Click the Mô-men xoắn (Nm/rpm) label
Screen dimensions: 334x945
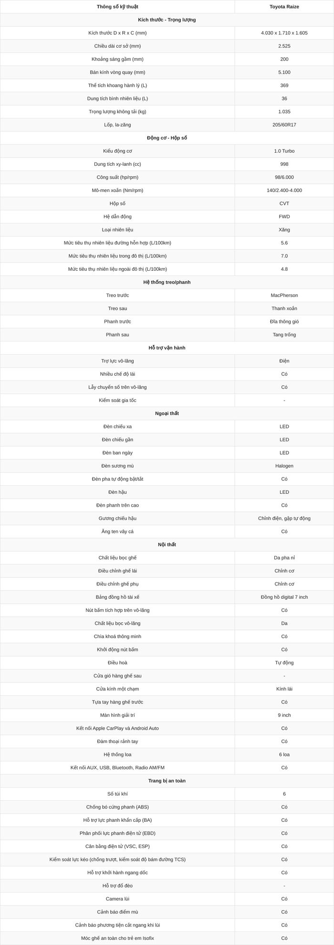point(117,191)
